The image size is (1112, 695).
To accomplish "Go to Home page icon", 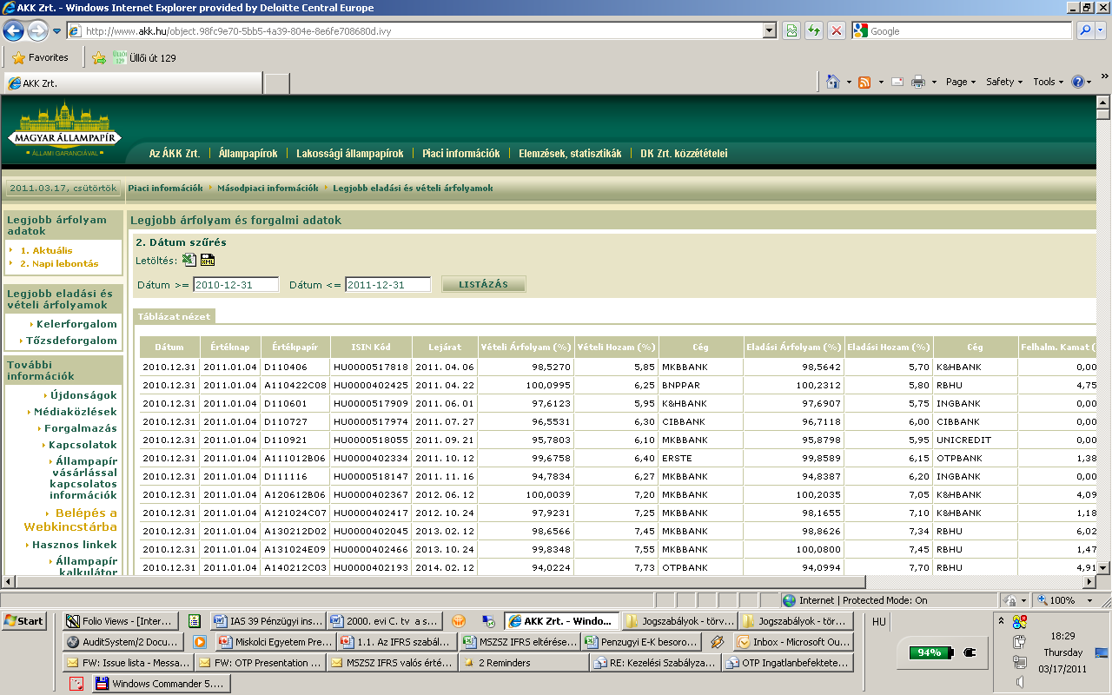I will (x=832, y=82).
